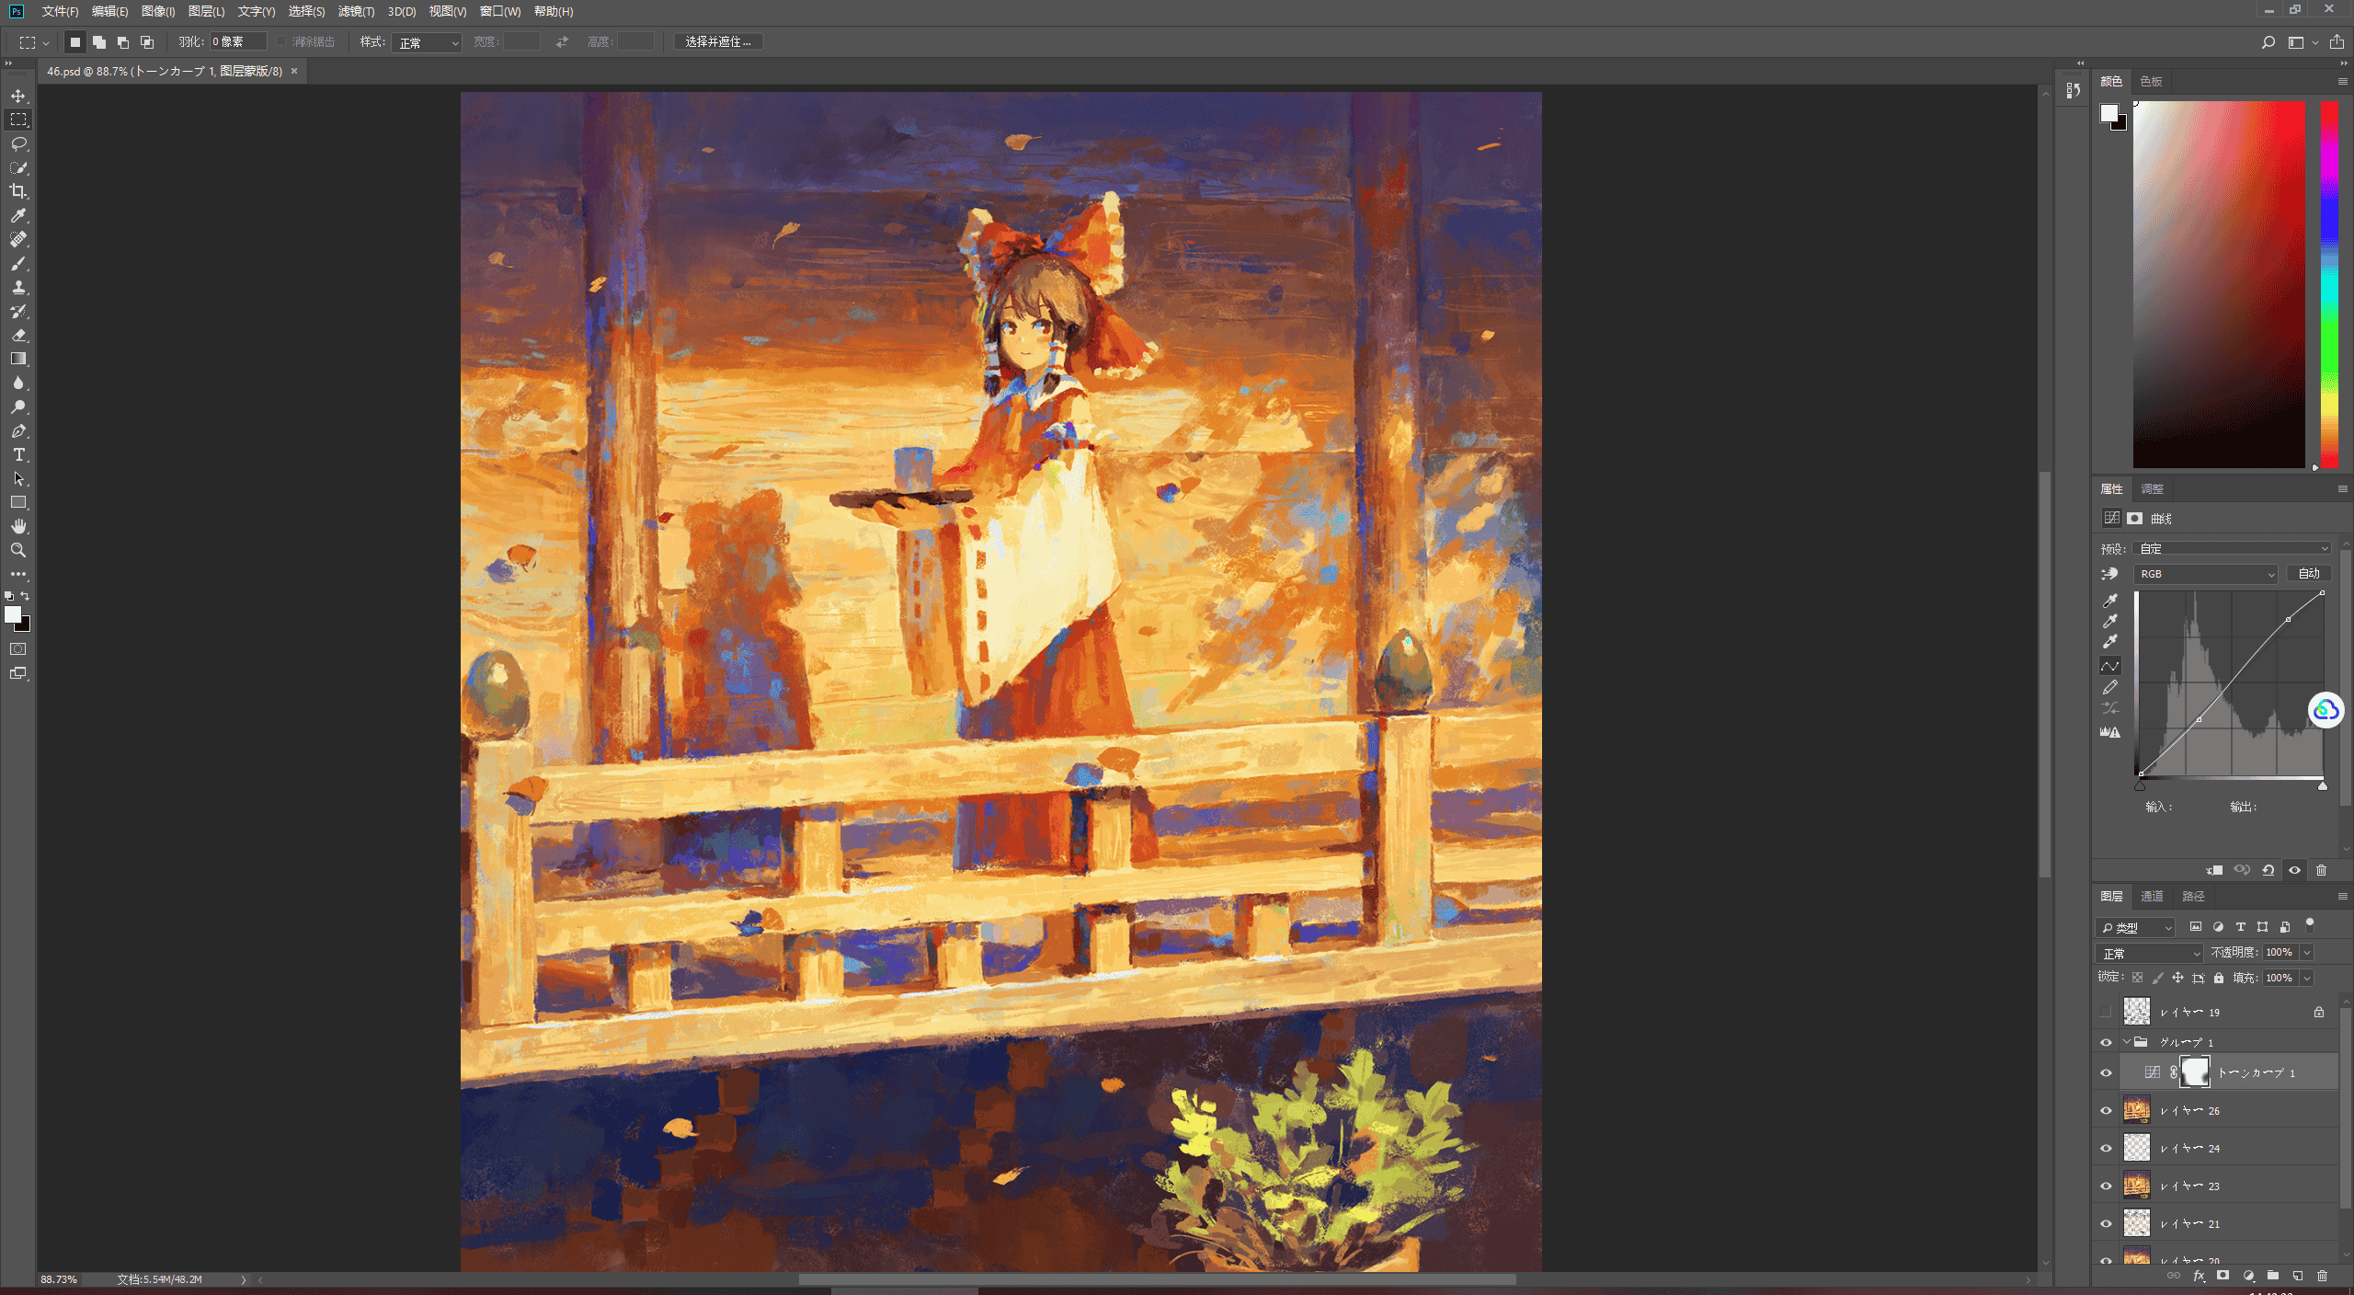
Task: Select the Horizontal Type tool
Action: 18,454
